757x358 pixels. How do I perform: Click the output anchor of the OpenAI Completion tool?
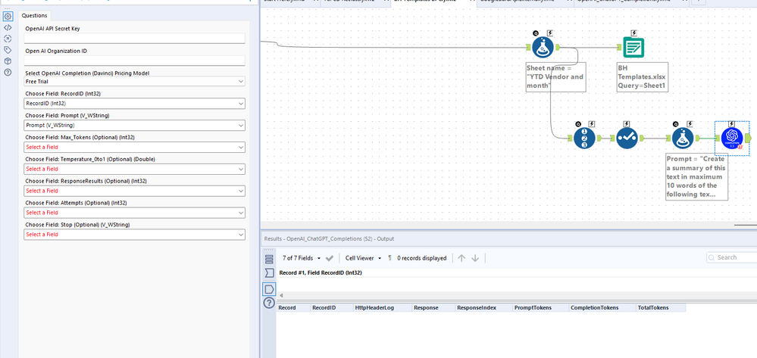click(x=749, y=139)
